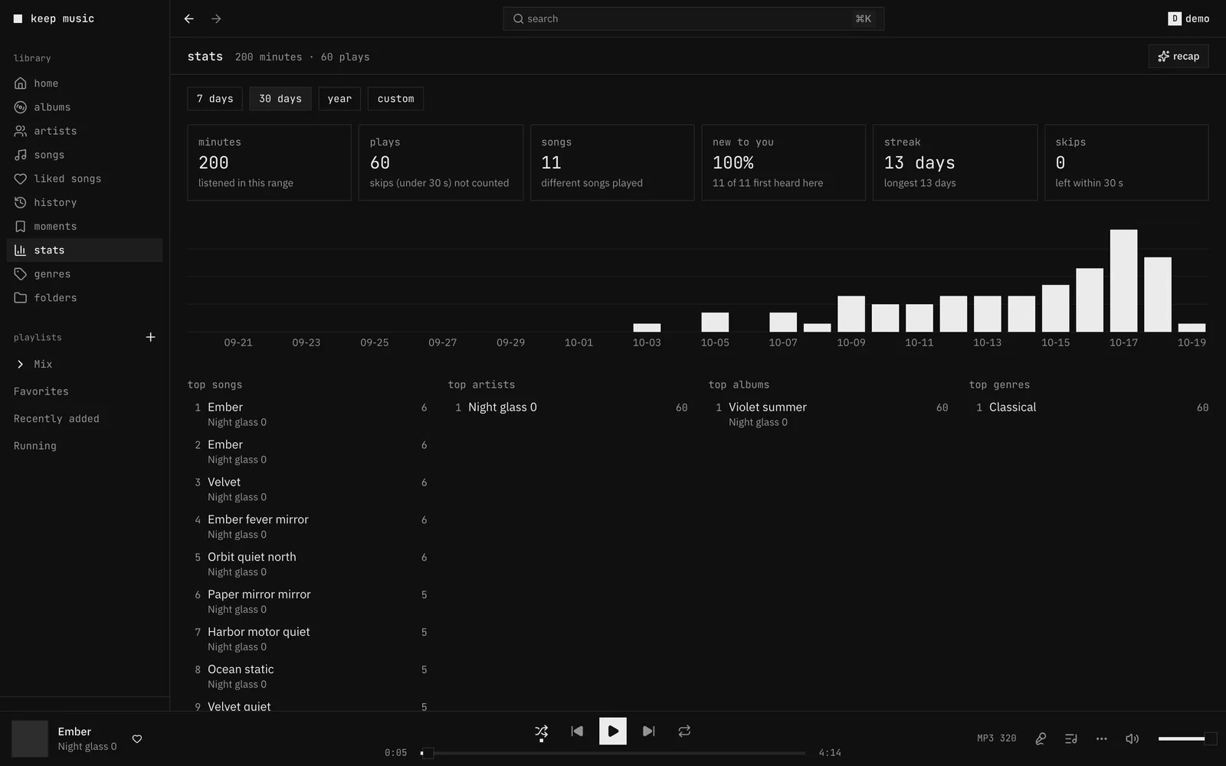Open listening history in the sidebar
This screenshot has height=766, width=1226.
(x=84, y=202)
